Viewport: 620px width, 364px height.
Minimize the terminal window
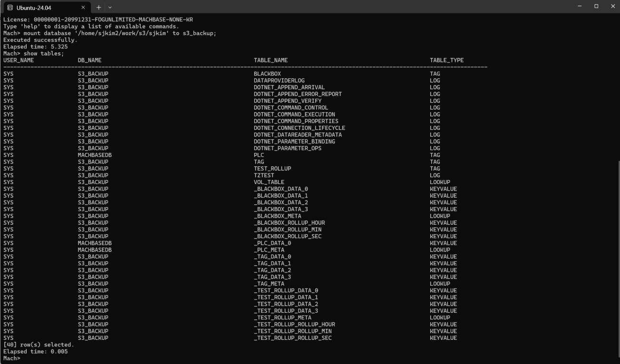pos(579,6)
